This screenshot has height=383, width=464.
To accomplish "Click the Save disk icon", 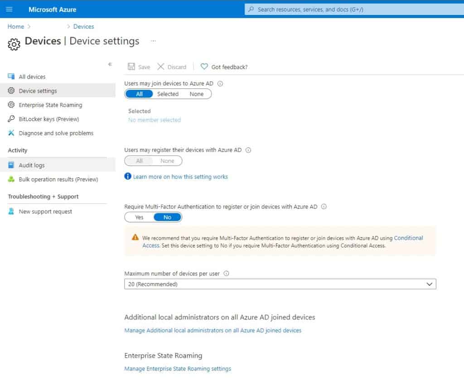I will [x=131, y=66].
